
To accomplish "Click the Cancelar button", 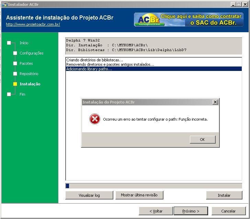I will [x=228, y=211].
